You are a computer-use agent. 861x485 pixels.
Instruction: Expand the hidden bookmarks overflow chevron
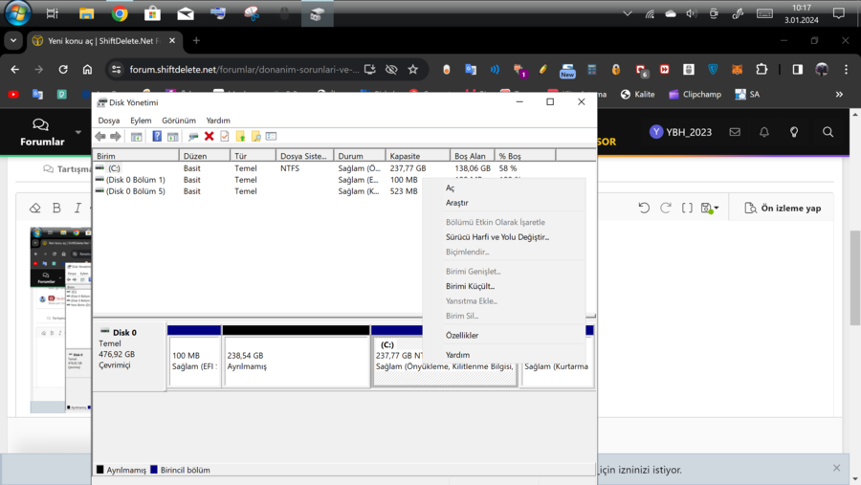pyautogui.click(x=839, y=95)
